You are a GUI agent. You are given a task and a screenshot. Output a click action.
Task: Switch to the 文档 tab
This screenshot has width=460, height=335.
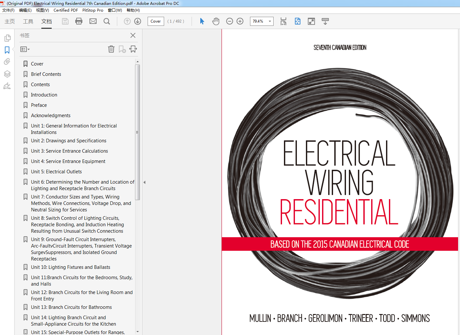click(x=47, y=21)
